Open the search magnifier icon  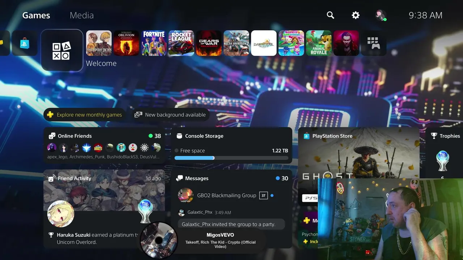coord(330,15)
